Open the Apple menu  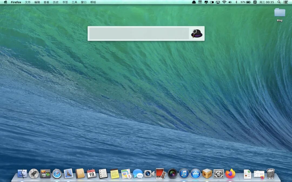pos(6,2)
